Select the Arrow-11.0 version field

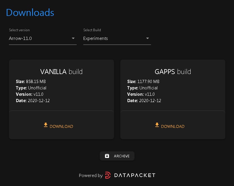43,38
